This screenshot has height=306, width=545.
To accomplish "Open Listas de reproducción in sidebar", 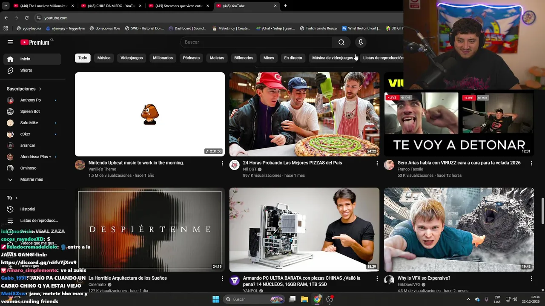I will point(32,221).
